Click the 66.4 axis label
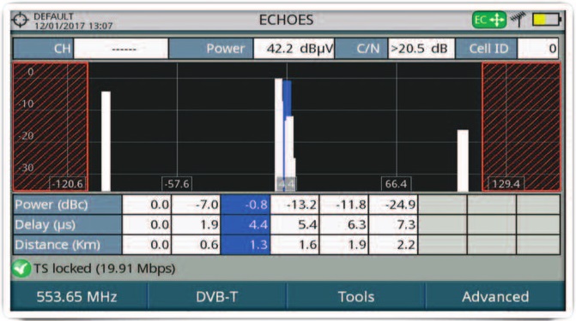The width and height of the screenshot is (576, 321). pos(396,183)
